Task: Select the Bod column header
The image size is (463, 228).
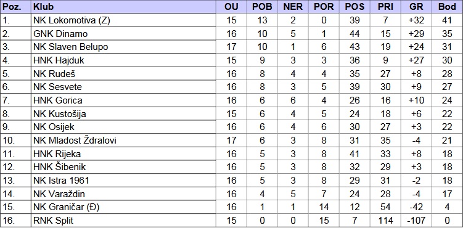Action: pos(447,7)
